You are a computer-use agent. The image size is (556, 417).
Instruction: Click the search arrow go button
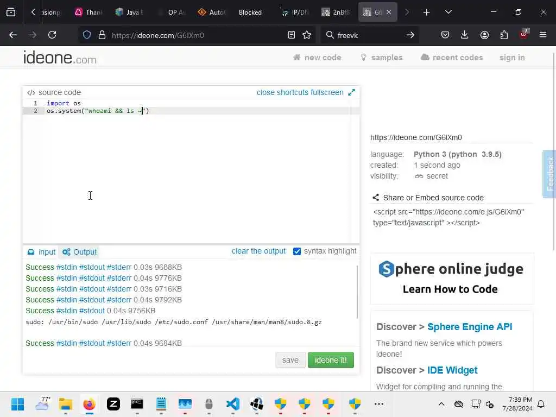410,35
